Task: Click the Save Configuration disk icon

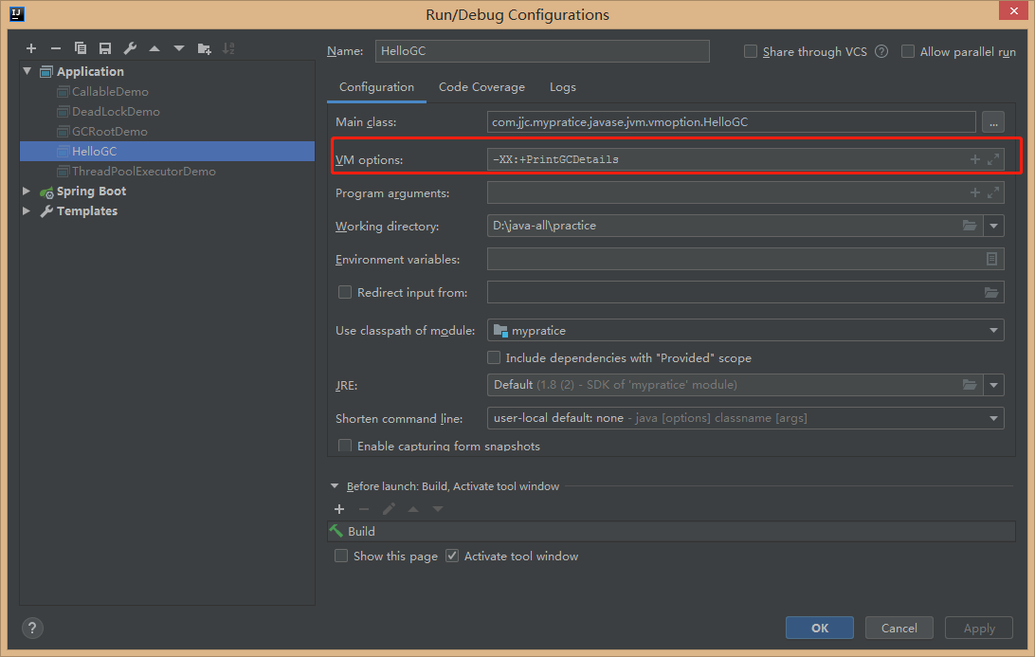Action: coord(105,48)
